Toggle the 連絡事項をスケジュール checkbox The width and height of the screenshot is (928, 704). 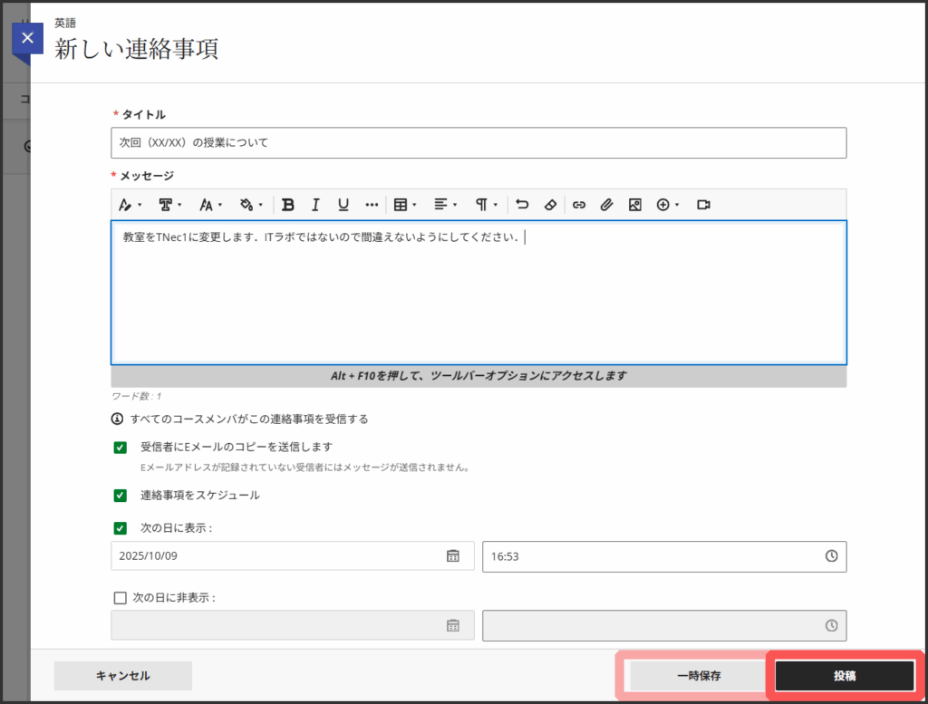click(x=121, y=496)
